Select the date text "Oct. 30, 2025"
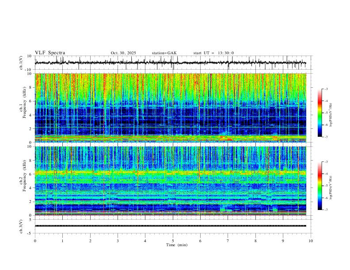Image resolution: width=350 pixels, height=270 pixels. pos(123,53)
